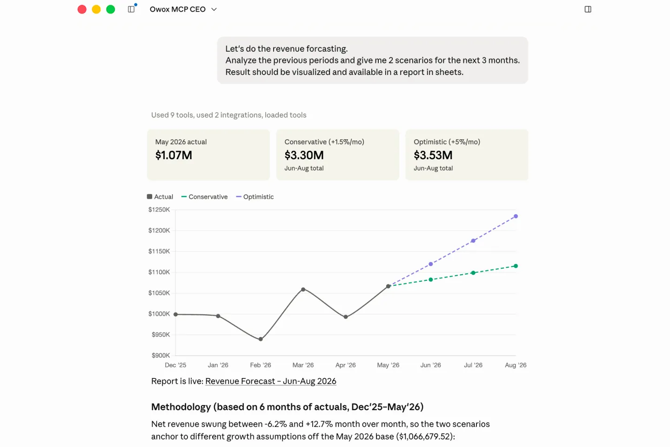The image size is (670, 447).
Task: Click the Dec '25 axis label
Action: coord(175,366)
